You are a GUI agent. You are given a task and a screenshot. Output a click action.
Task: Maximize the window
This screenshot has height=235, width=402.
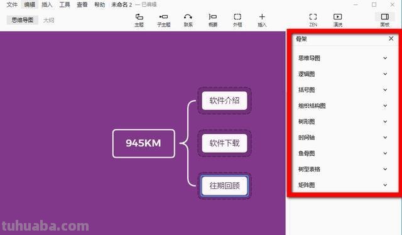coord(374,4)
